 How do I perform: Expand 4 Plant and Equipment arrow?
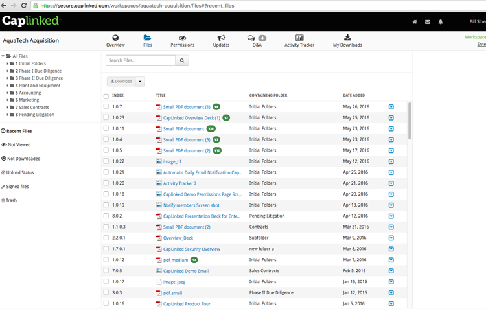coord(7,86)
